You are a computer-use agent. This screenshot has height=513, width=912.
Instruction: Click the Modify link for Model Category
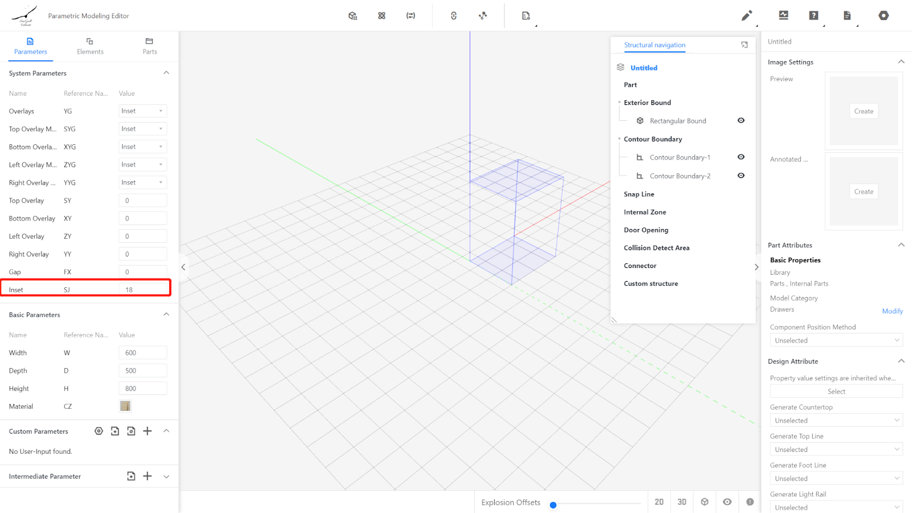coord(892,311)
